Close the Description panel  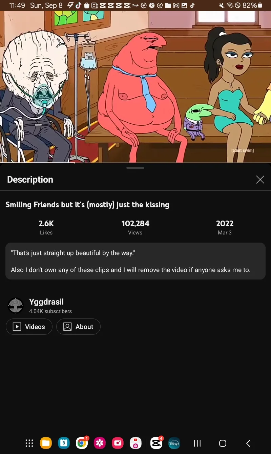(x=260, y=180)
